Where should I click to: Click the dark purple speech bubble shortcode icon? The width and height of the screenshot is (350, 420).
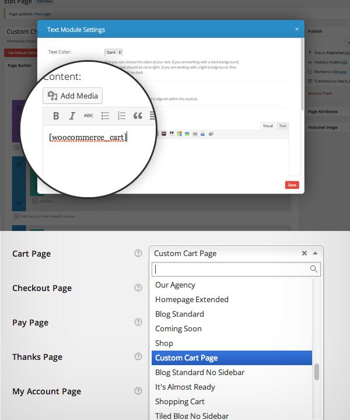point(163,134)
